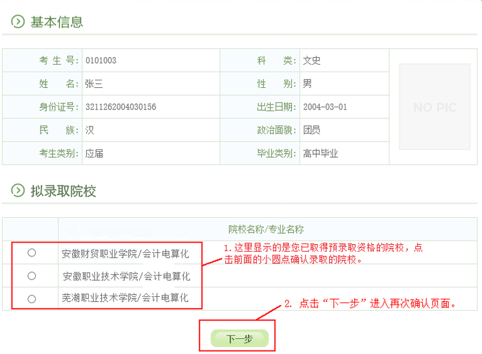
Task: Click the text 芜湖职业技术学院/会计电算化
Action: (x=125, y=297)
